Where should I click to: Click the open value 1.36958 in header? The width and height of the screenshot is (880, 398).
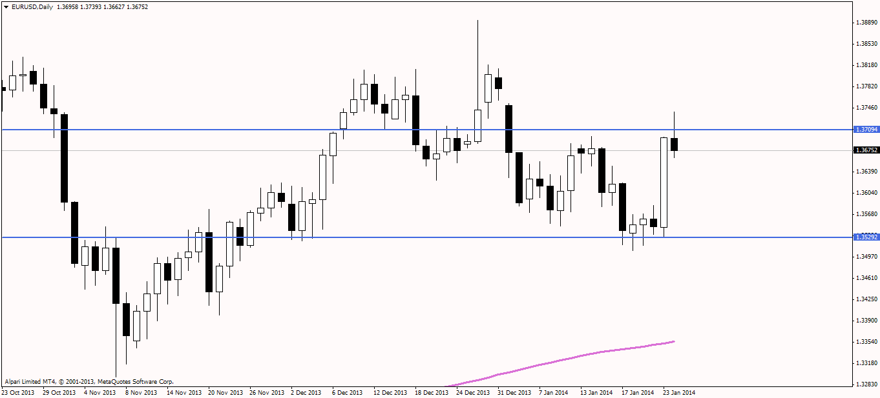68,6
